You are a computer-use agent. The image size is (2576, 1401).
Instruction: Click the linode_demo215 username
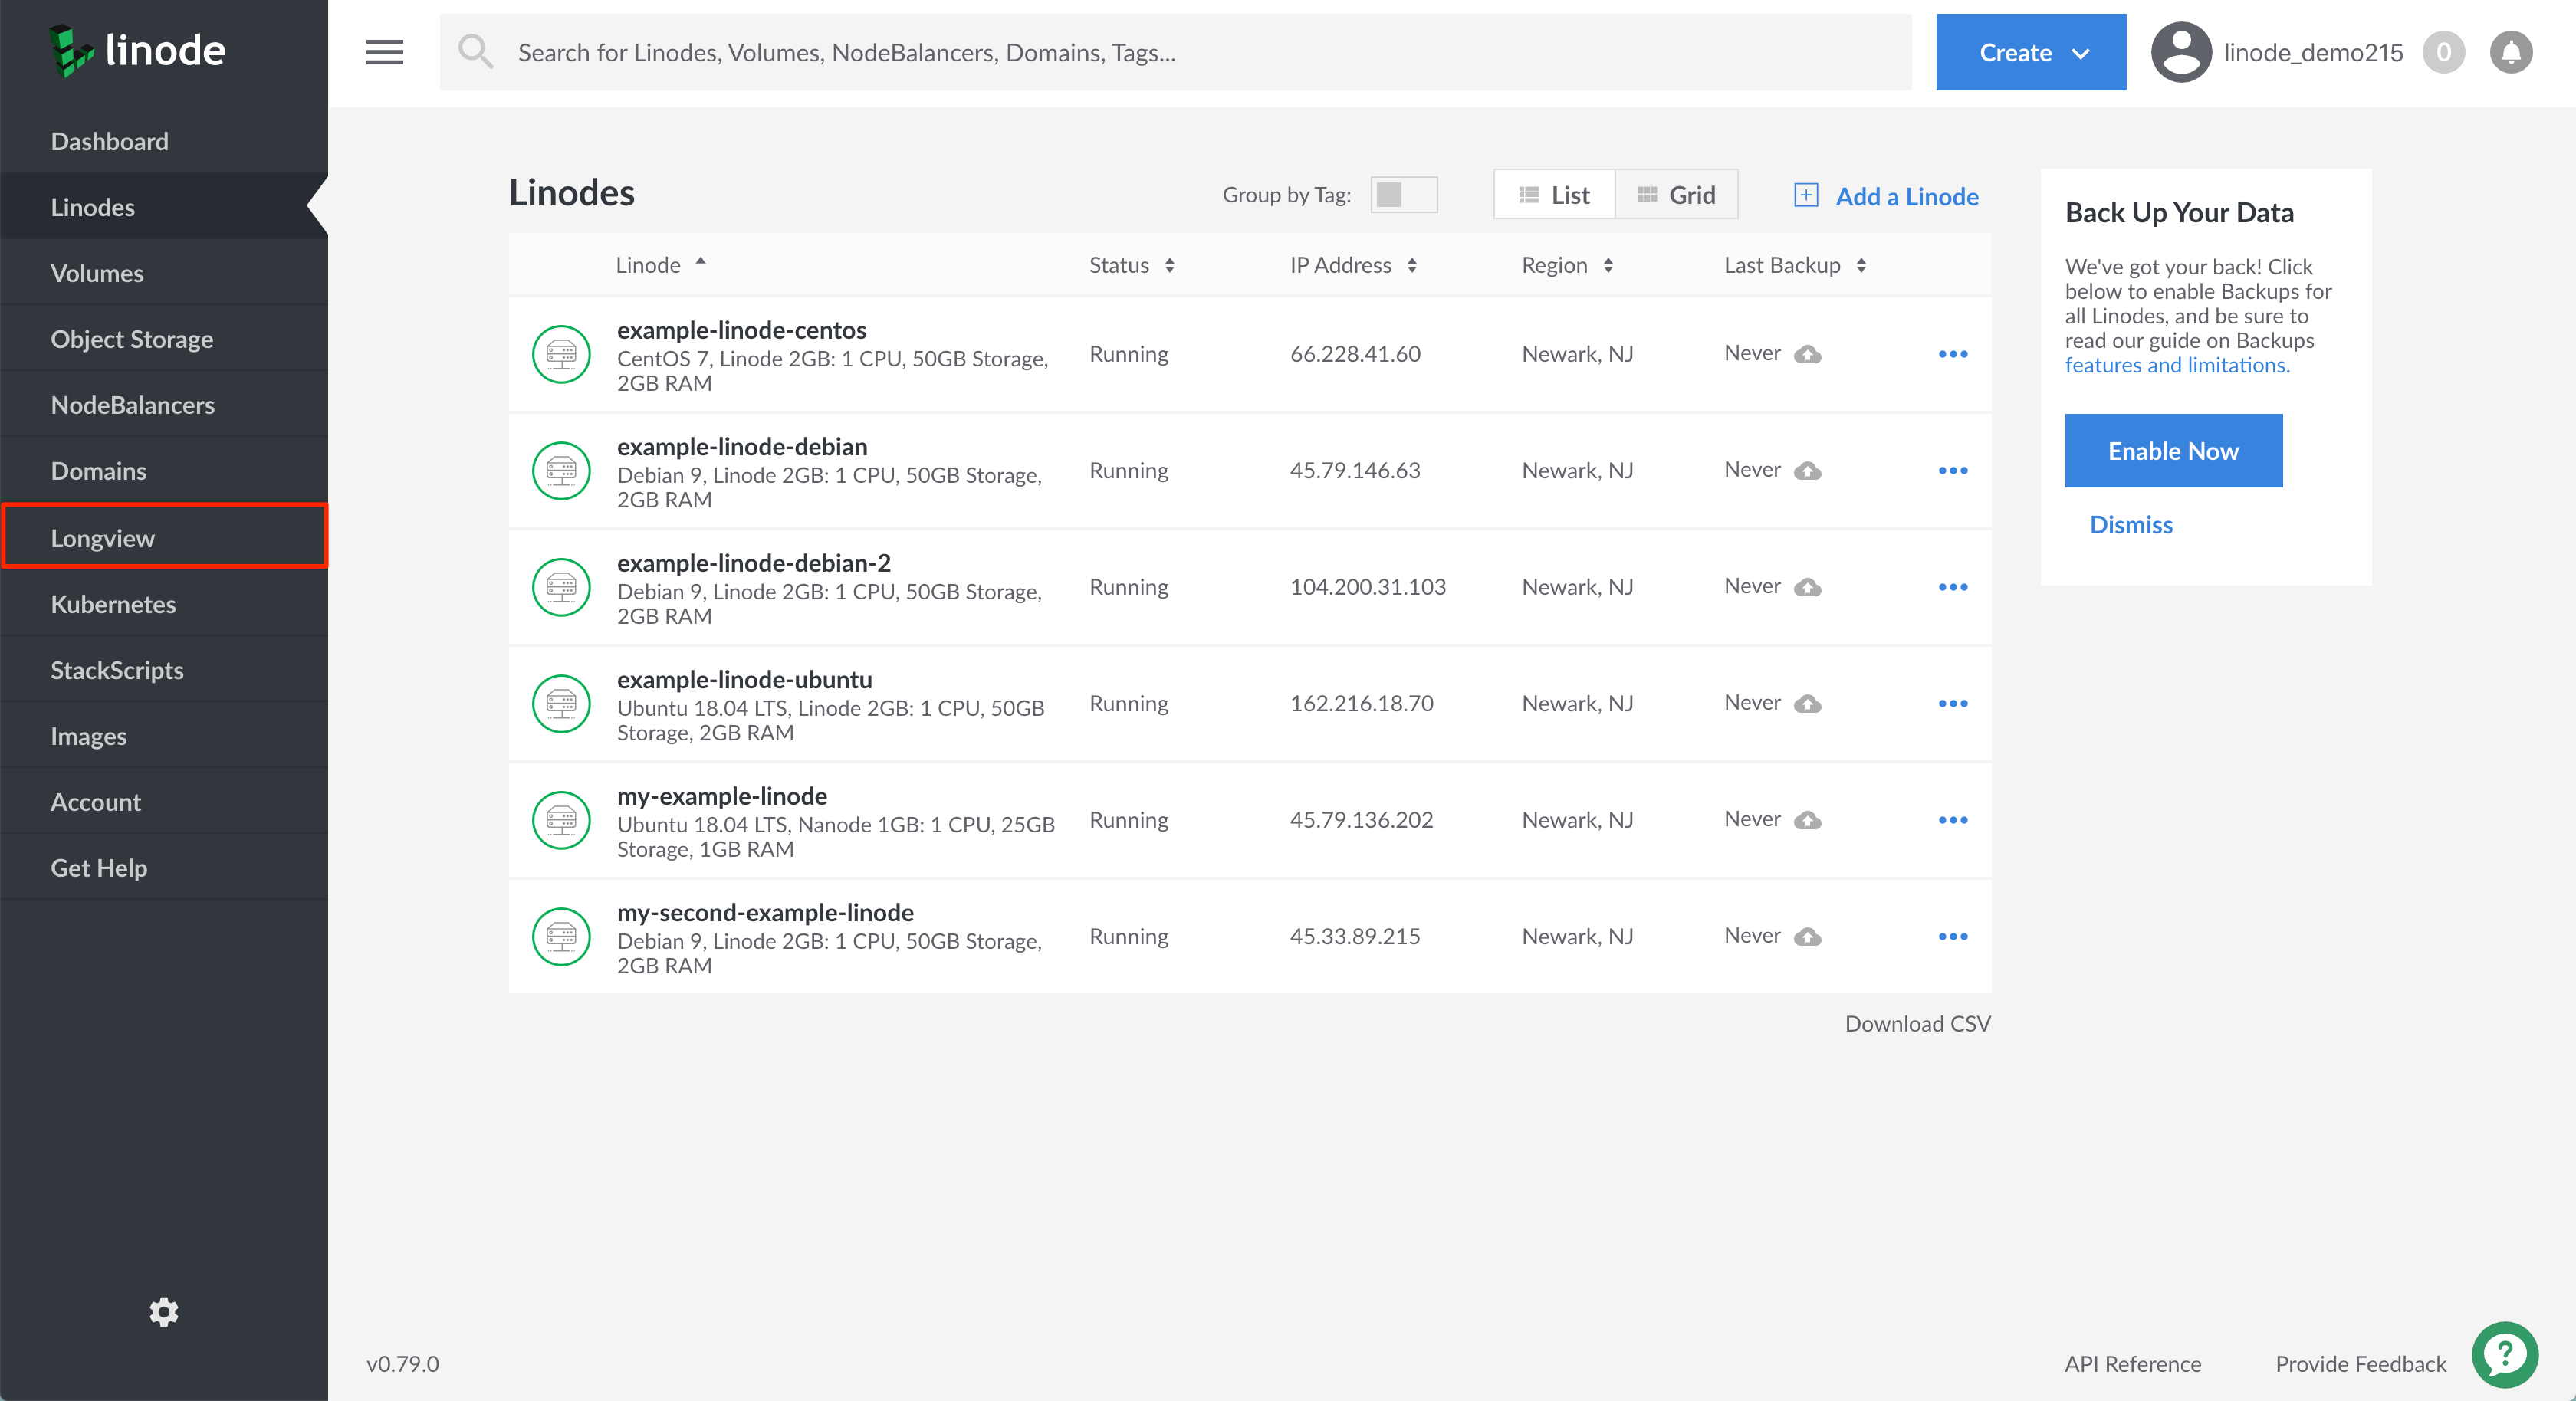pyautogui.click(x=2312, y=52)
